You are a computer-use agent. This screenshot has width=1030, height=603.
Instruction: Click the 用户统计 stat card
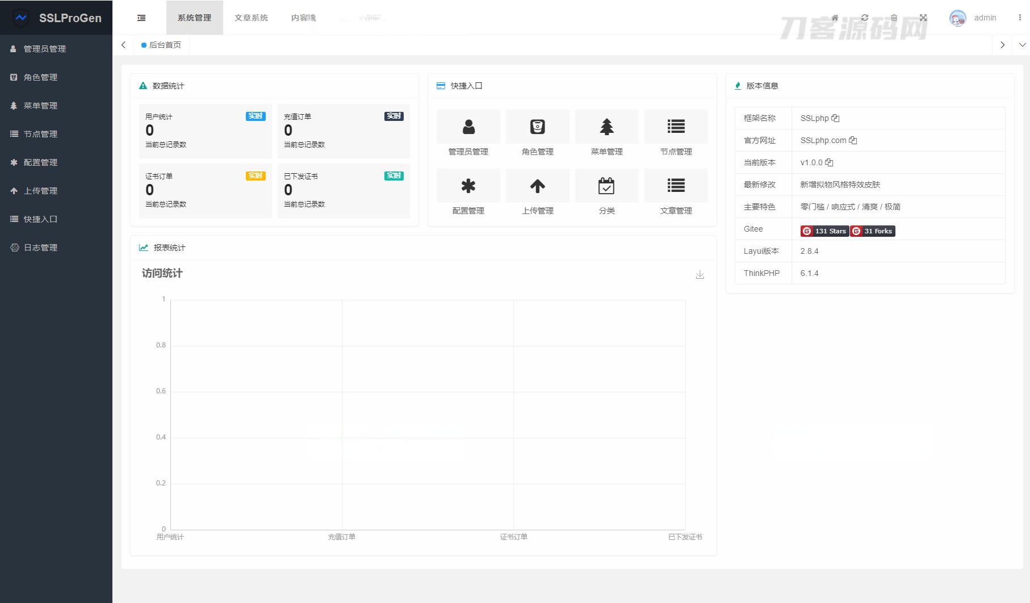pos(205,131)
